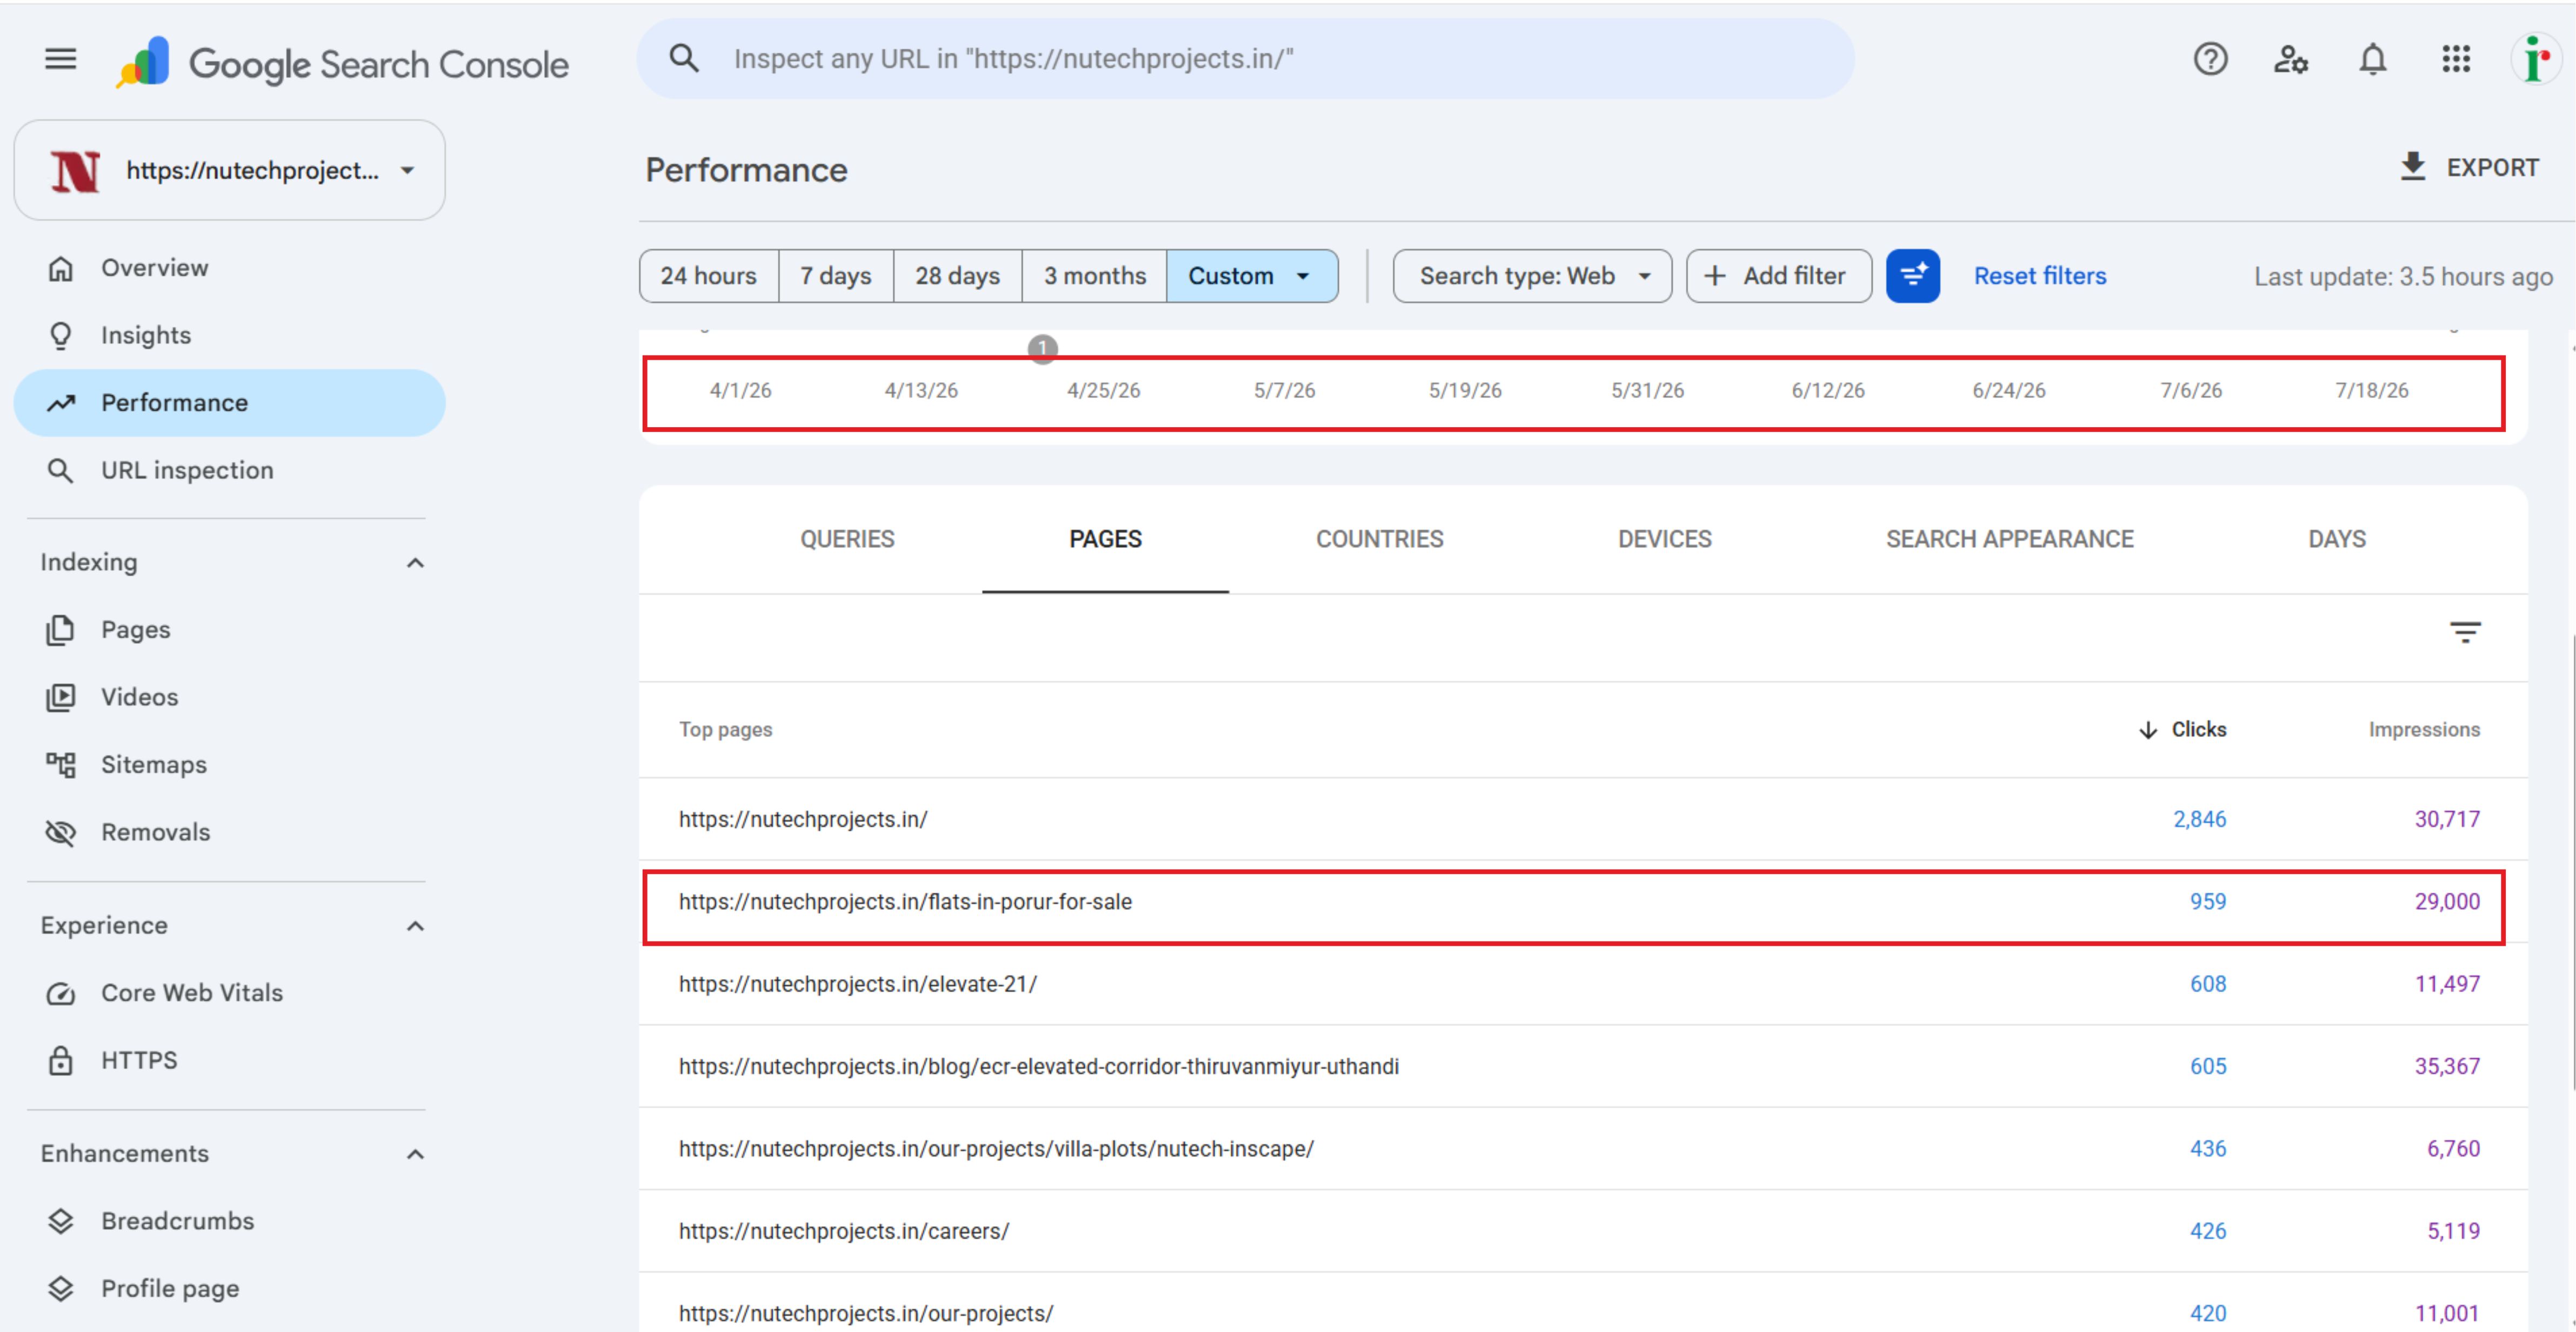Select the 28 days date range

957,276
